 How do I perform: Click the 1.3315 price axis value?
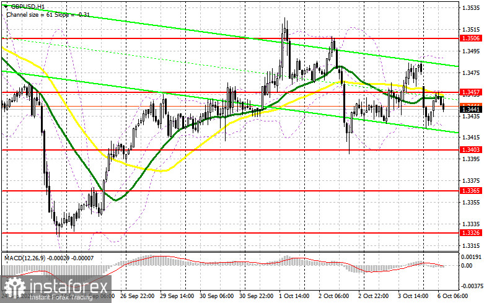coord(471,245)
